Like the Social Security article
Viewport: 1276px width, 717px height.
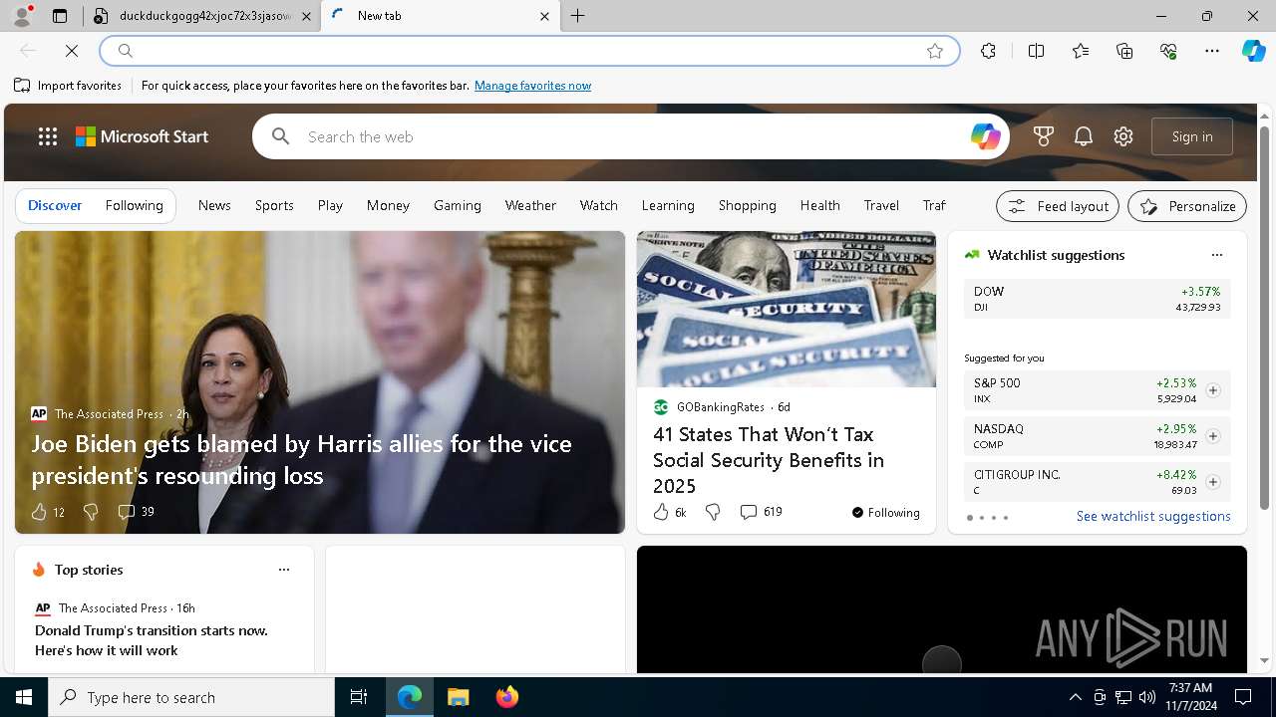coord(661,512)
